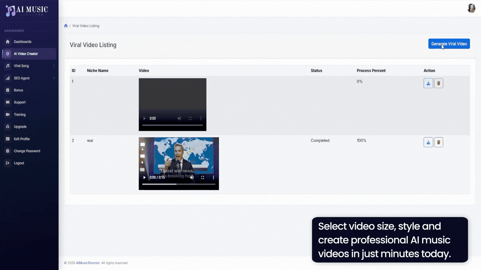Click the Video column header

144,70
